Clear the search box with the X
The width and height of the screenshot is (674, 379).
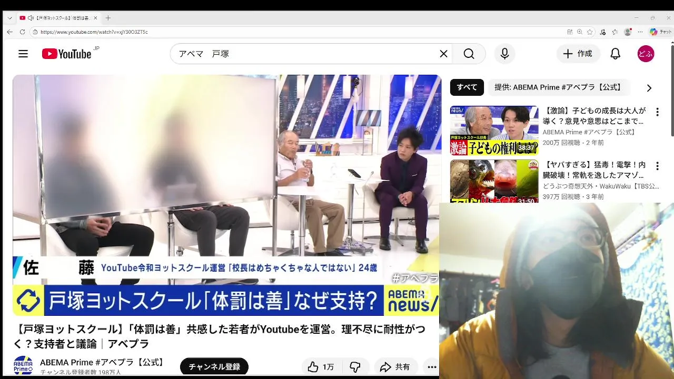[x=443, y=54]
